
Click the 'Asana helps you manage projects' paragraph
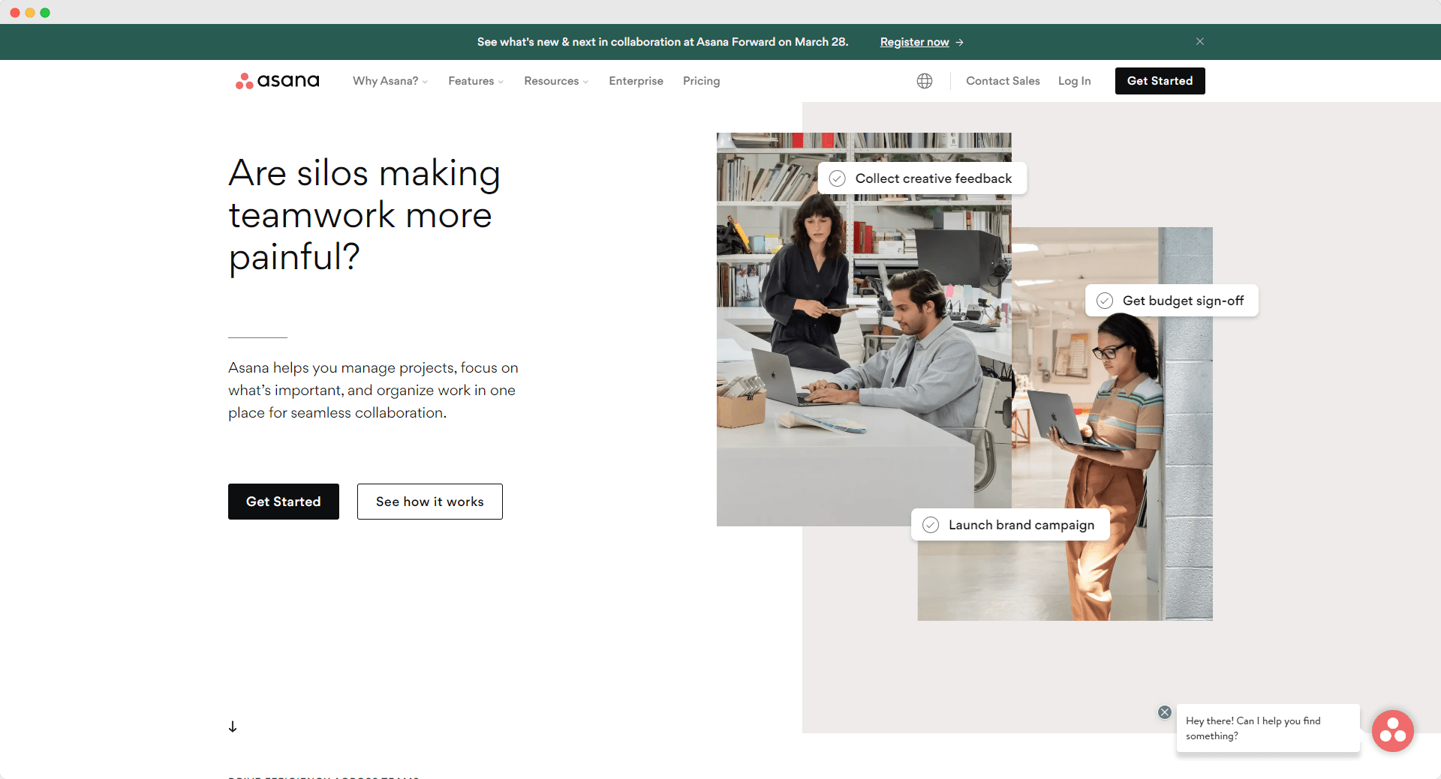coord(373,390)
